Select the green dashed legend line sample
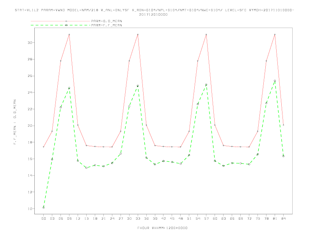The image size is (309, 238). [x=60, y=25]
